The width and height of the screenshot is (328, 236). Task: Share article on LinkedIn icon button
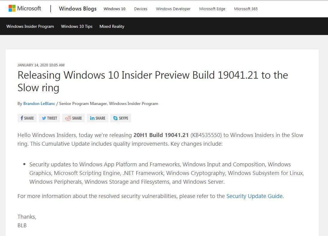[97, 118]
